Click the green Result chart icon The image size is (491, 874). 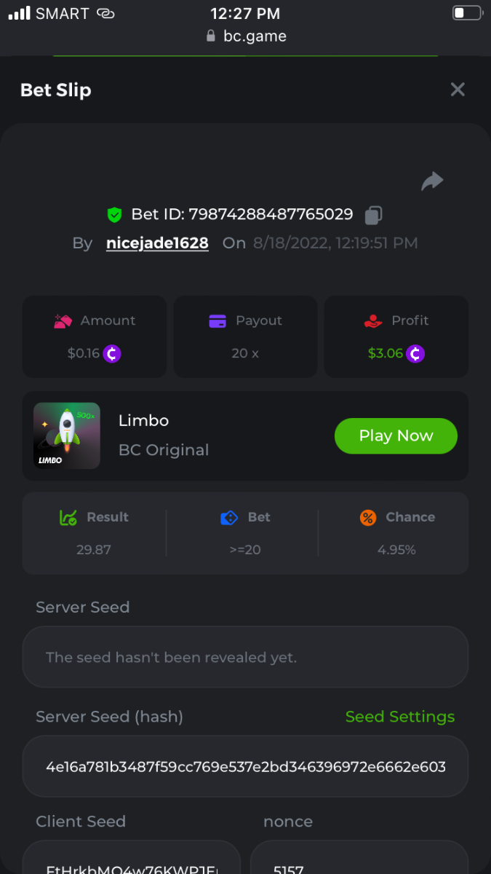68,518
